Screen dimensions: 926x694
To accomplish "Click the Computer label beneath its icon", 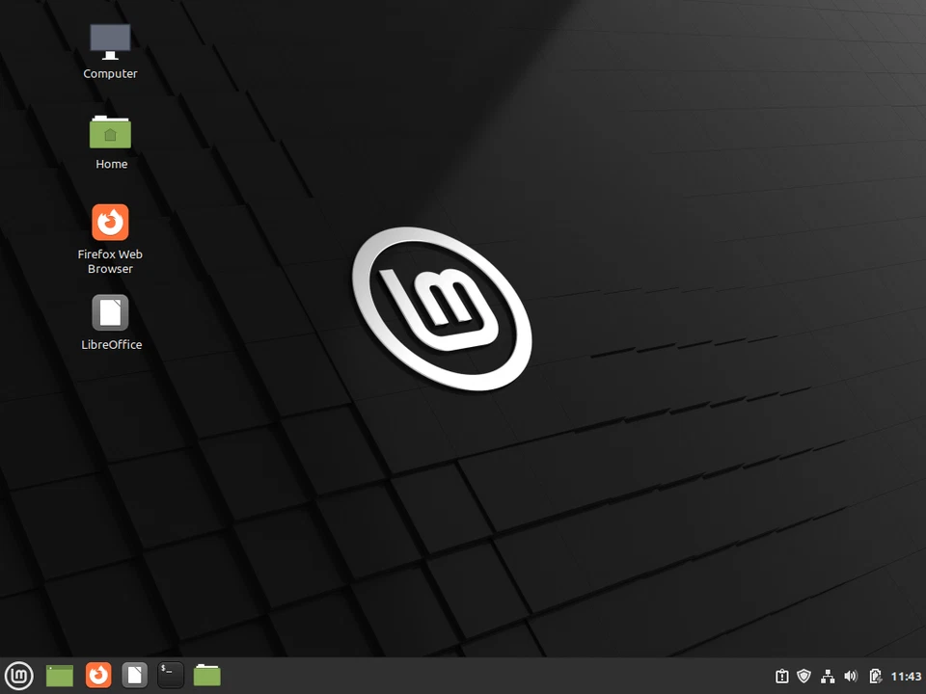I will (110, 73).
